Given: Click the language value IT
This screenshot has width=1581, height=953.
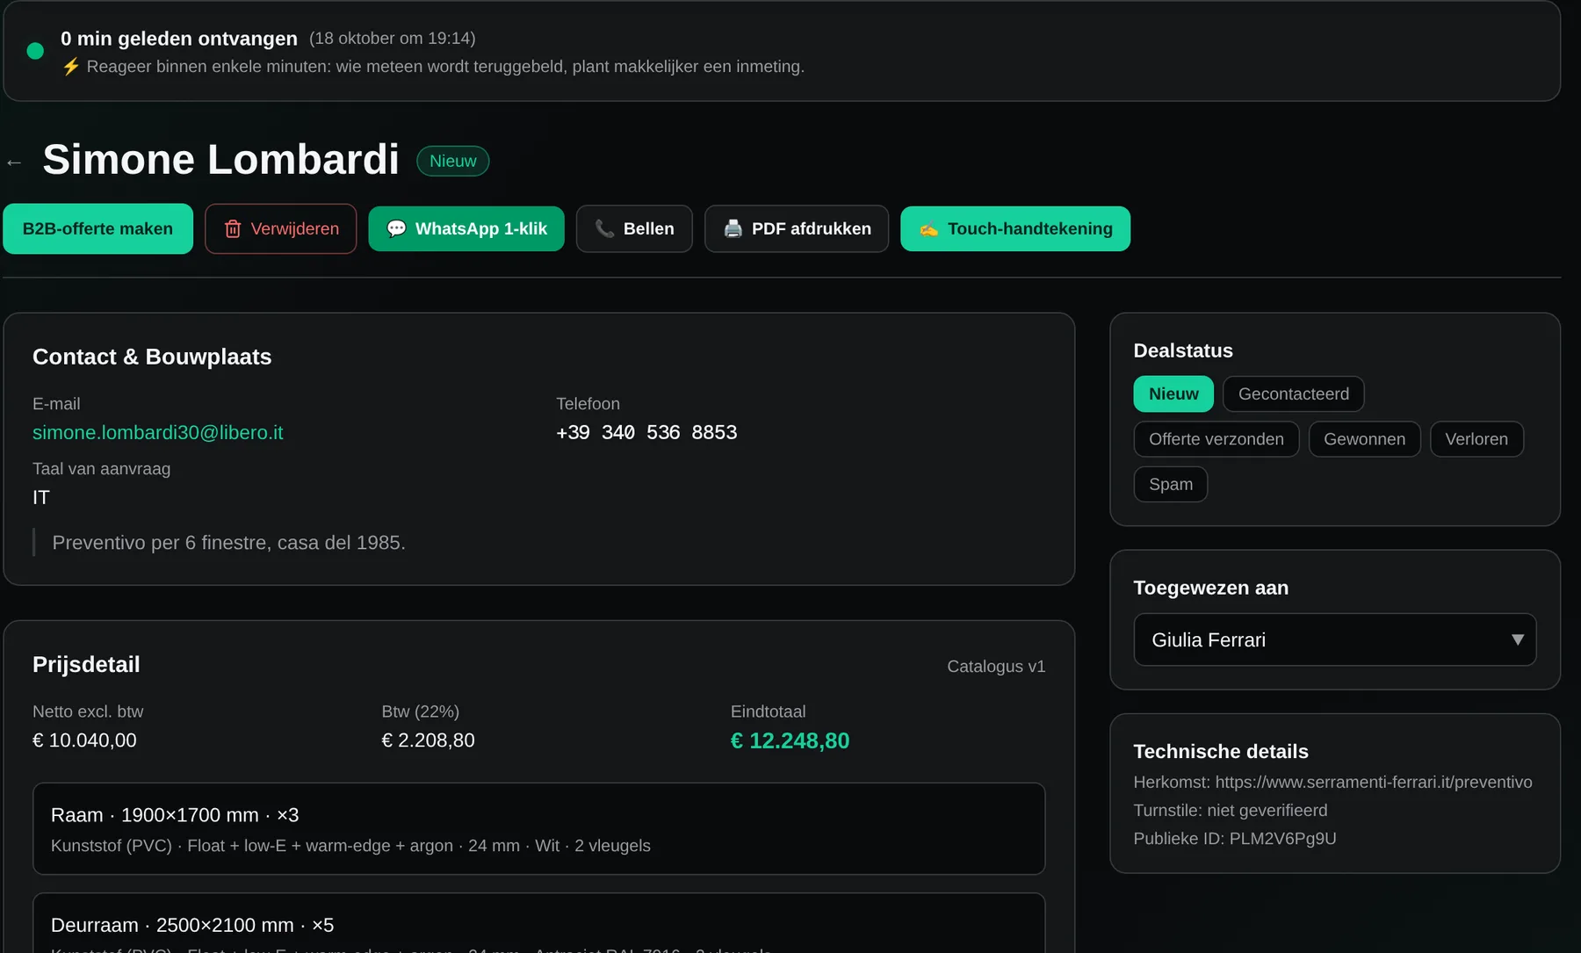Looking at the screenshot, I should 41,498.
